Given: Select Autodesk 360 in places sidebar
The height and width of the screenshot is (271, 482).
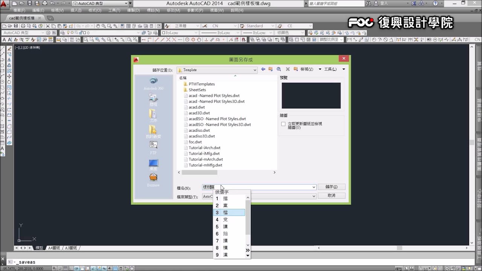Looking at the screenshot, I should point(153,84).
